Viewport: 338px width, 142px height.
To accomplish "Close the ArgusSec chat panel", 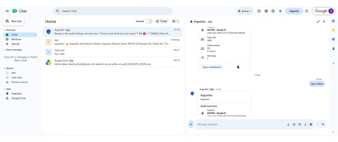I will point(324,22).
